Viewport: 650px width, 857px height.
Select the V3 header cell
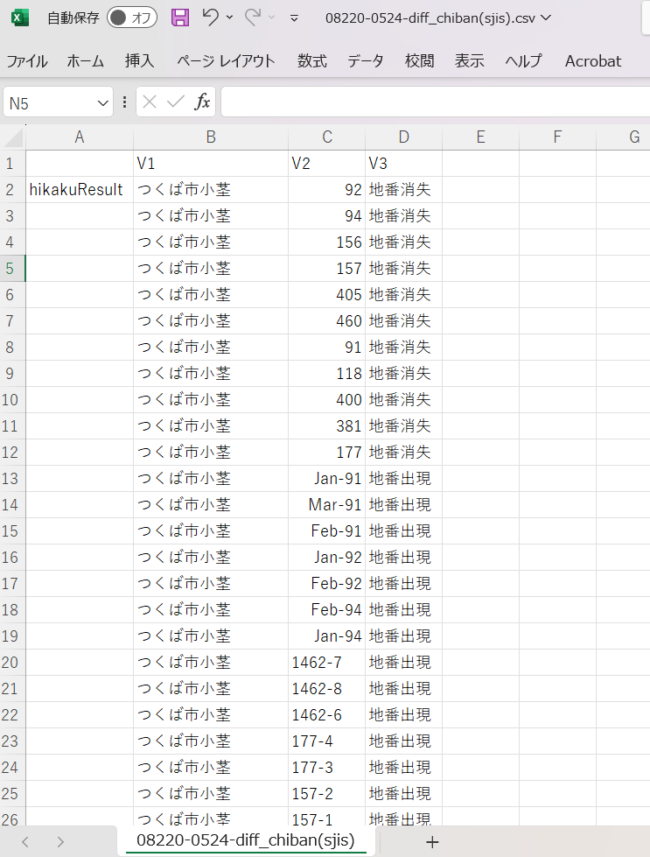click(x=403, y=164)
